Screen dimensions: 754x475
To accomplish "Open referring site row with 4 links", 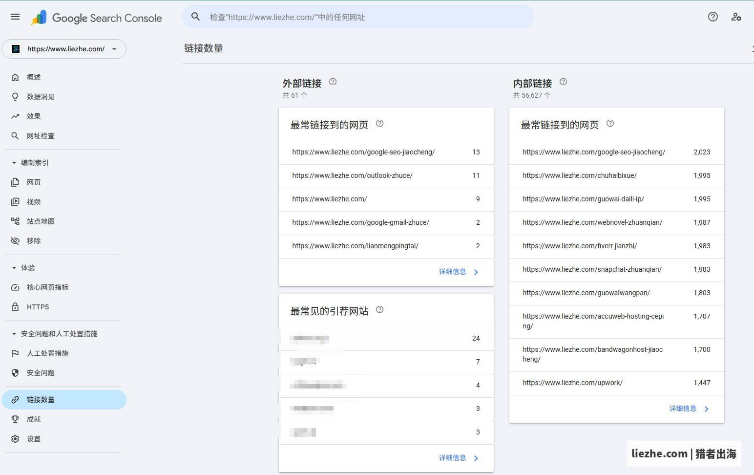I will pyautogui.click(x=386, y=386).
